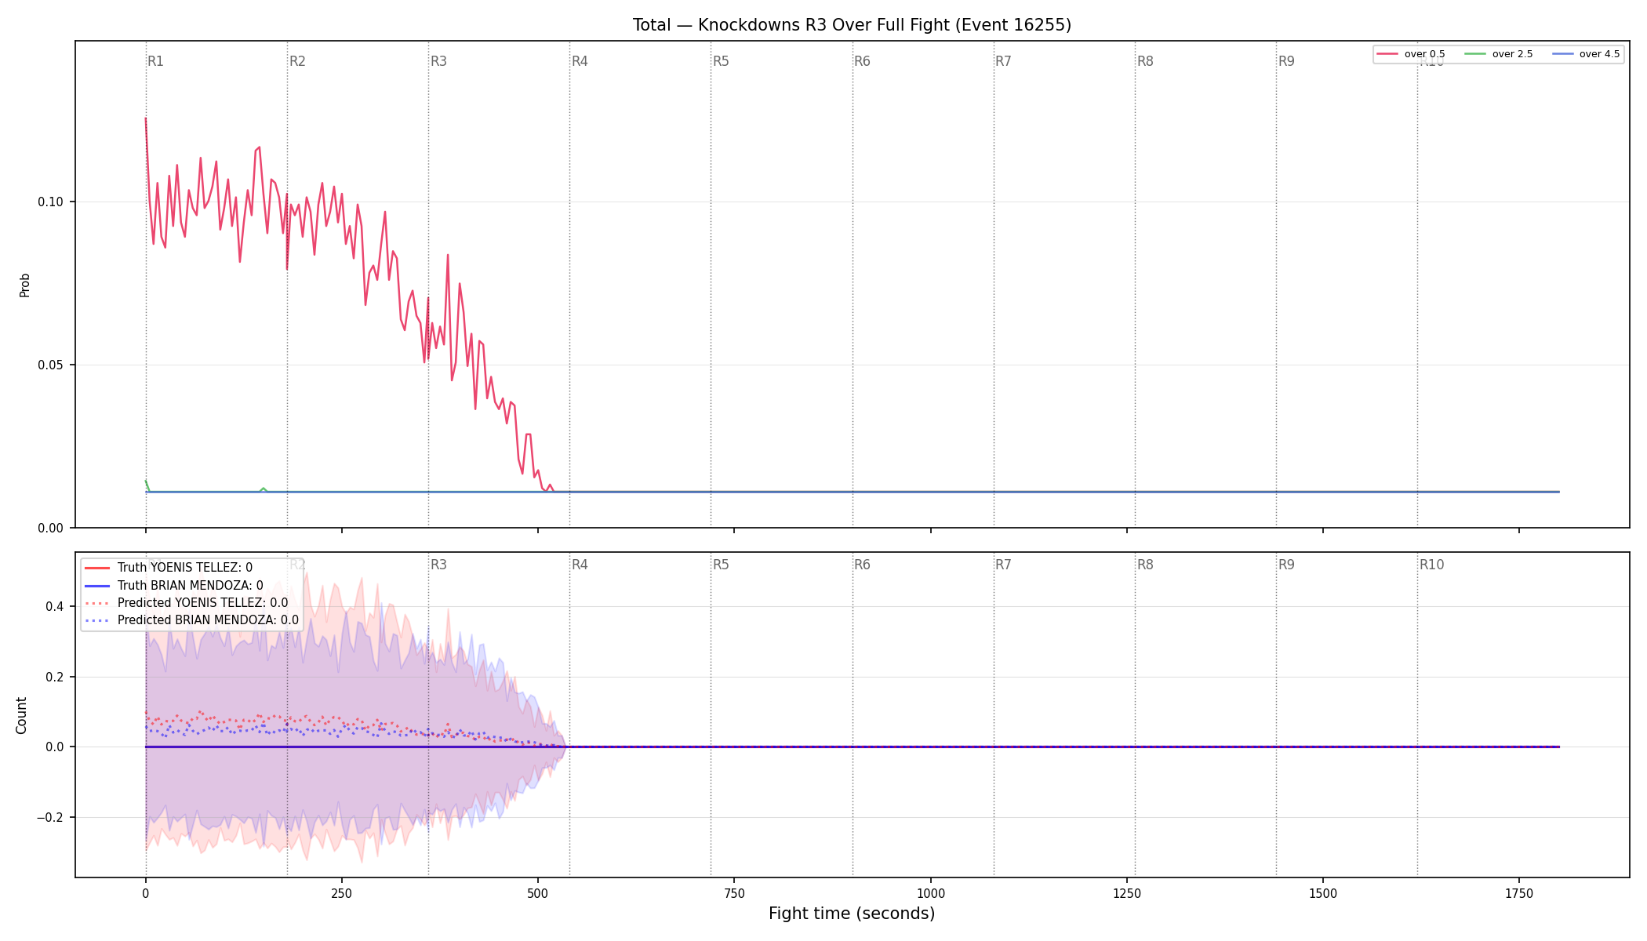Select 'Truth YOENIS TELLEZ: 0' legend item
The image size is (1647, 941).
(x=169, y=568)
